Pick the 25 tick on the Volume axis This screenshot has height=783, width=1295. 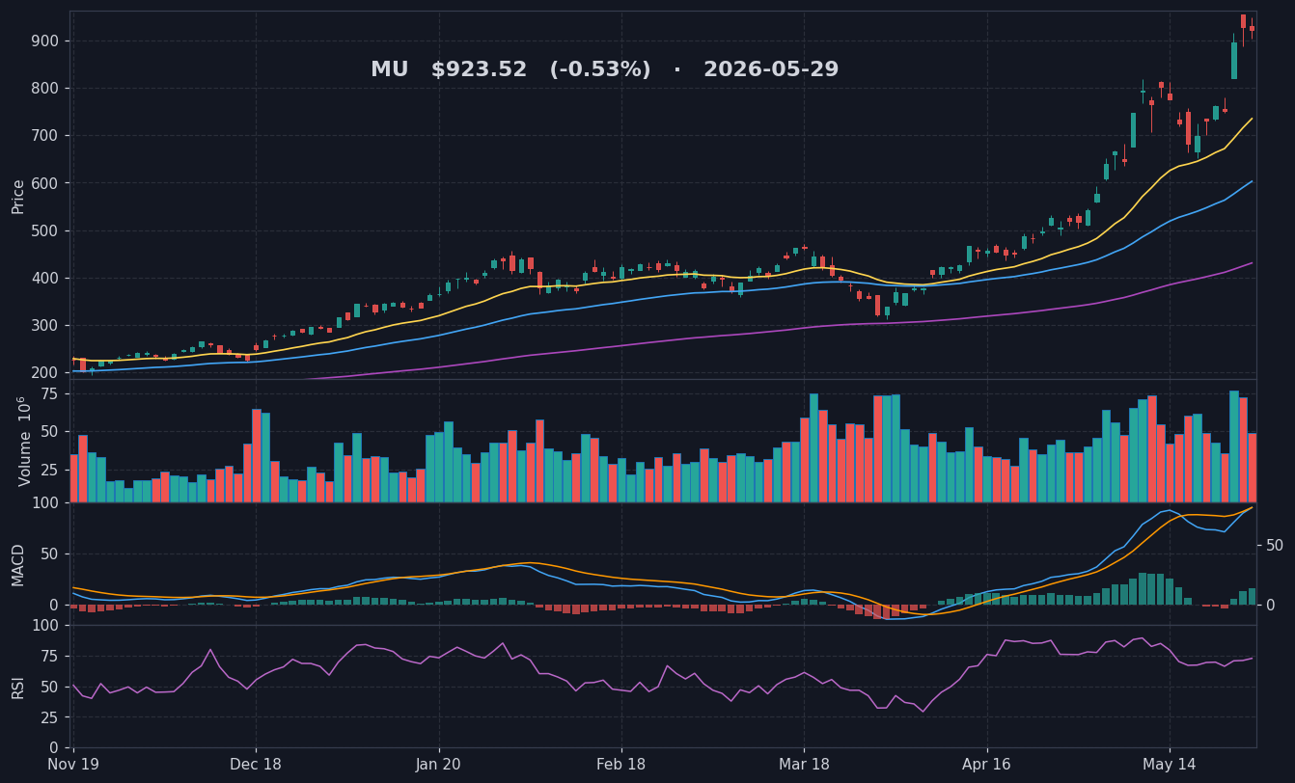pyautogui.click(x=50, y=468)
